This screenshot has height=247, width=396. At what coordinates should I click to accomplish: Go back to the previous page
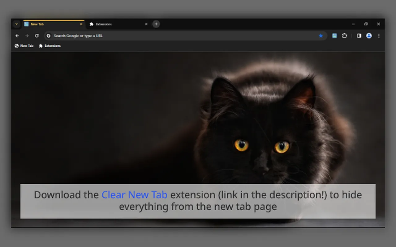pos(17,36)
